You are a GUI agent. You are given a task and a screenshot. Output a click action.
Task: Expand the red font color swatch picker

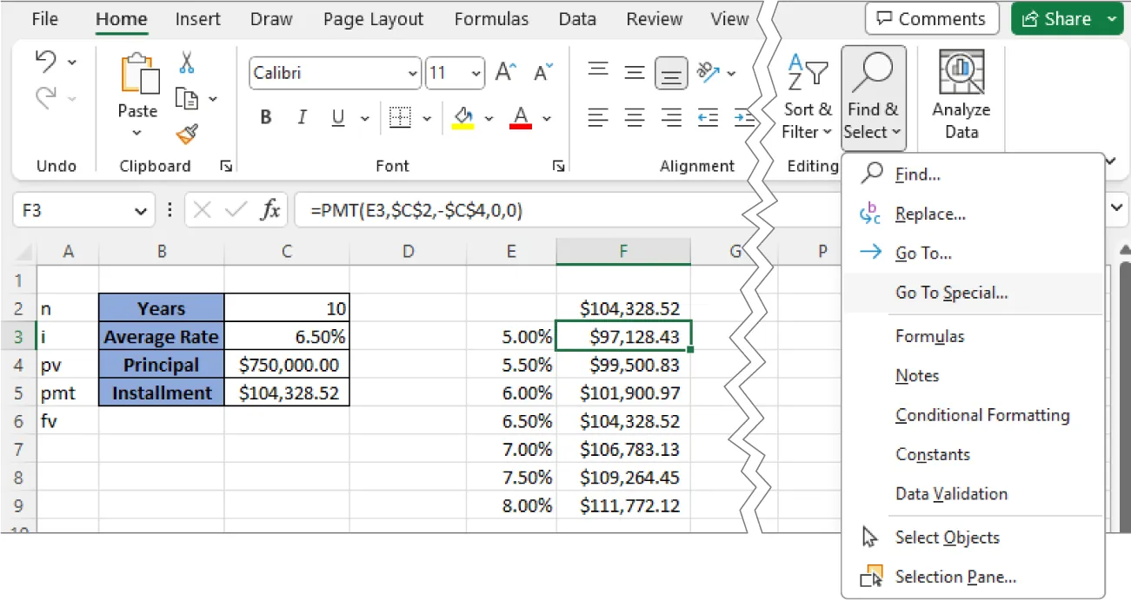pyautogui.click(x=547, y=117)
